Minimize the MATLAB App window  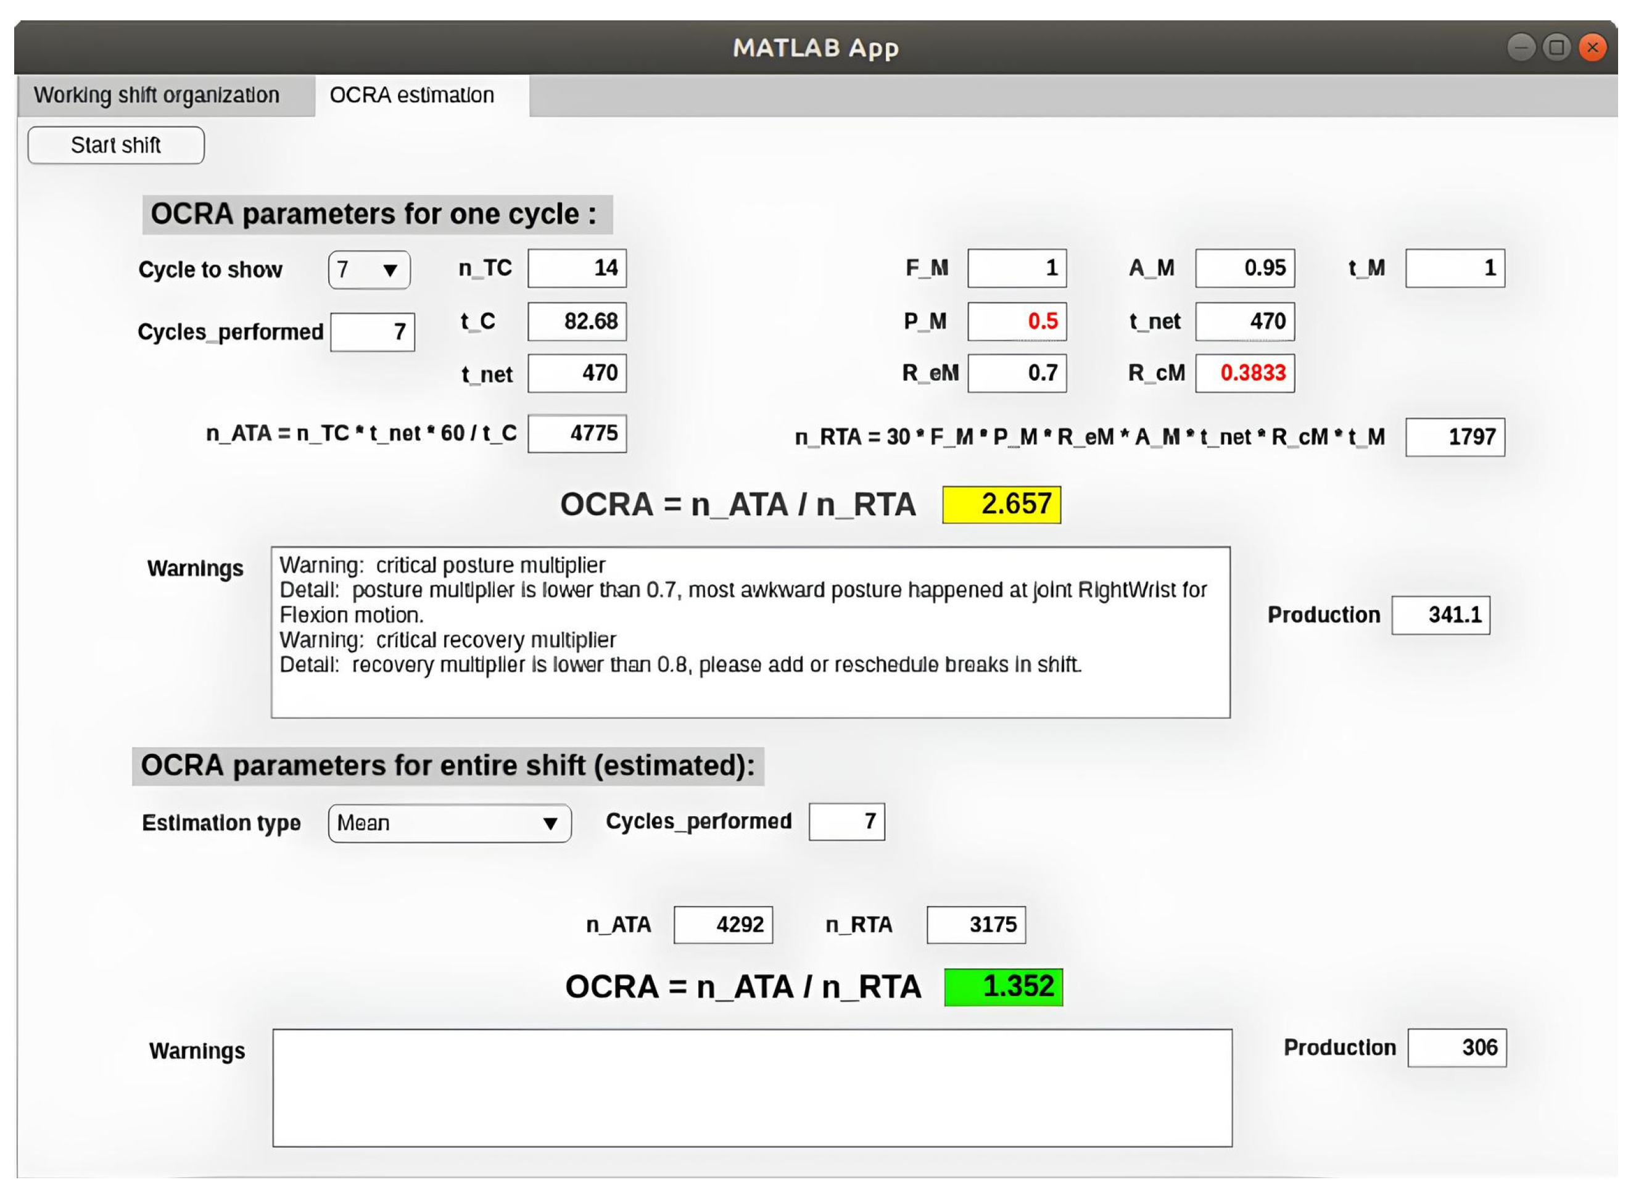coord(1521,48)
